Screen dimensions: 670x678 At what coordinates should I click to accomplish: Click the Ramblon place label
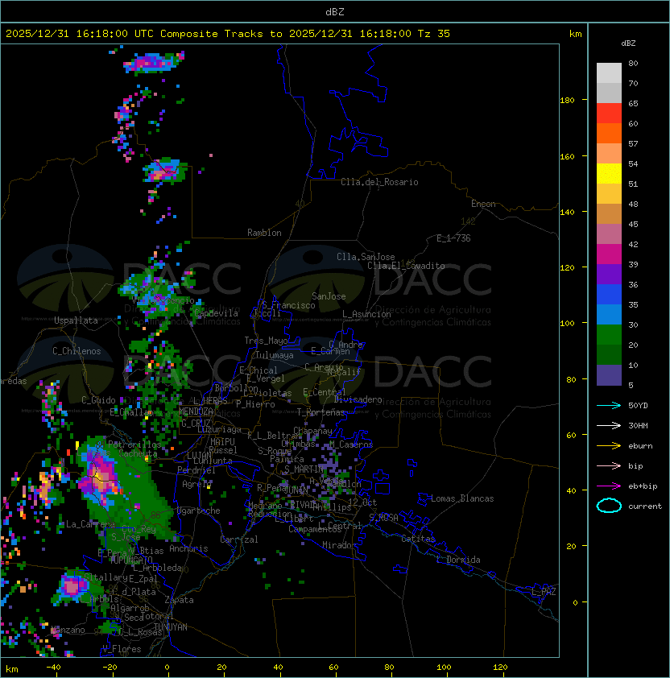(x=264, y=233)
